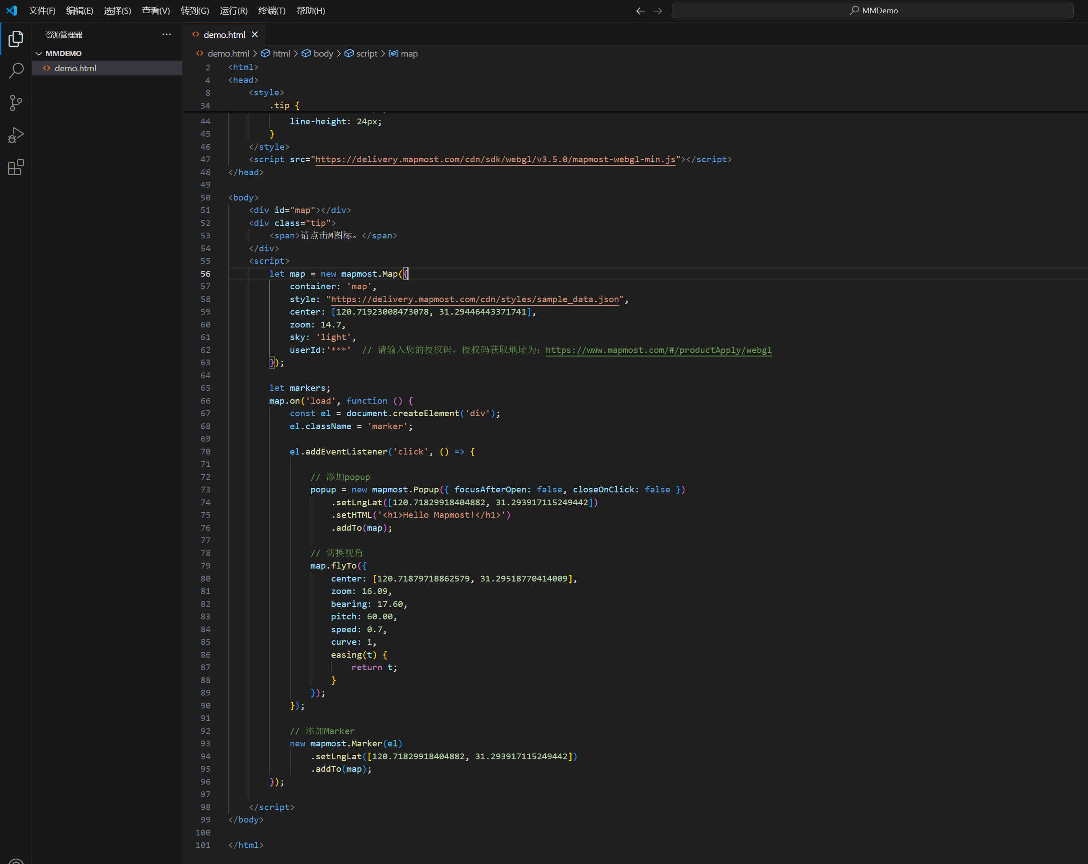Click '<div id="map"></div>' line
The image size is (1088, 864).
click(300, 210)
